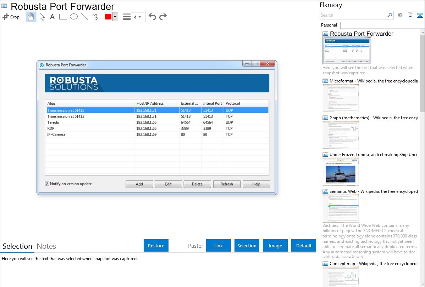The image size is (425, 287).
Task: Select the hand pan tool
Action: (31, 17)
